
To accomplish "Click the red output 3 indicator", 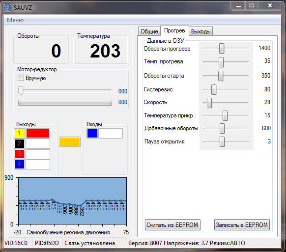I will (x=19, y=154).
